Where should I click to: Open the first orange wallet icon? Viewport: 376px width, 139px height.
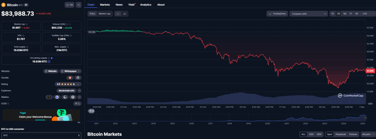click(50, 97)
